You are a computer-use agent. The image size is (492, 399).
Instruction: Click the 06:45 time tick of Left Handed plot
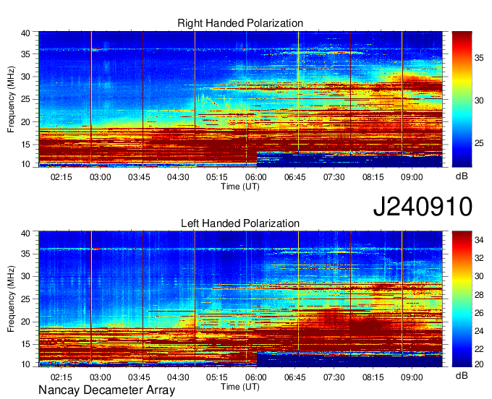(295, 377)
